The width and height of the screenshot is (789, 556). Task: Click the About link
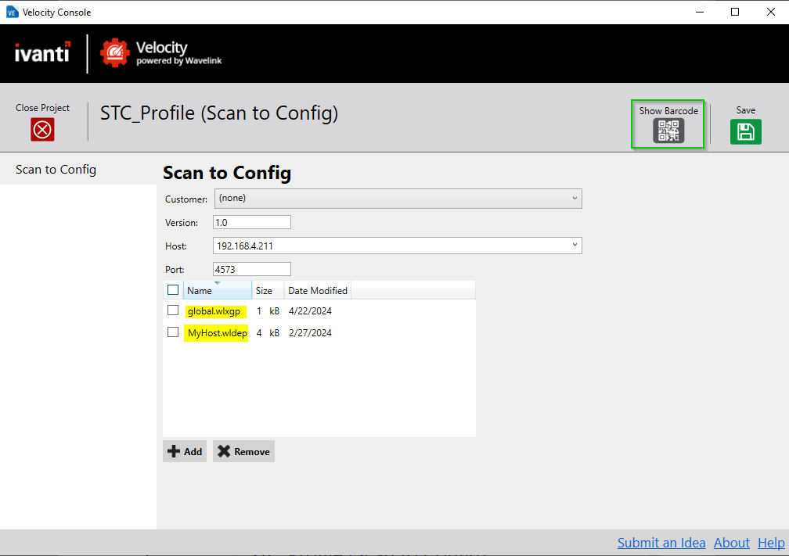[x=731, y=543]
